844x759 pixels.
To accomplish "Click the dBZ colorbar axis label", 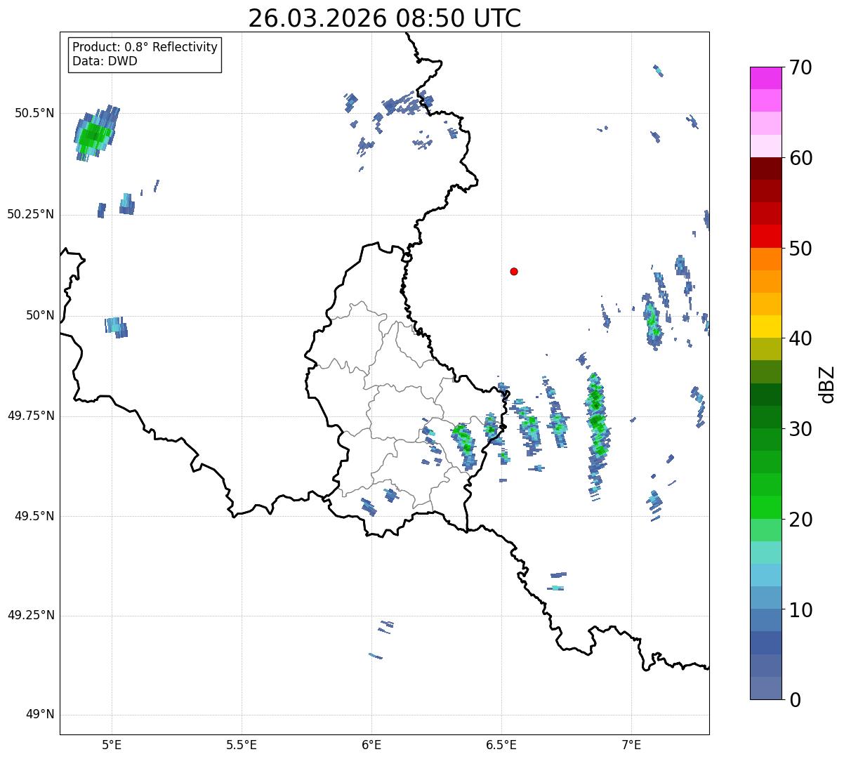I will (827, 383).
